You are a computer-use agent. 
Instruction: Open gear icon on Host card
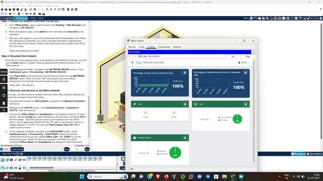[x=246, y=104]
